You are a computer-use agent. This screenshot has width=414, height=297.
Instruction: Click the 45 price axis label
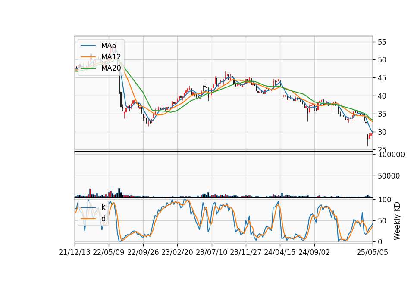point(382,78)
